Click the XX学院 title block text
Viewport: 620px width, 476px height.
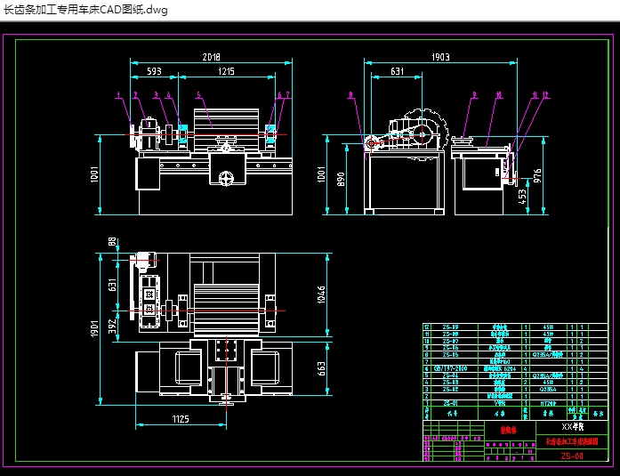tap(573, 427)
